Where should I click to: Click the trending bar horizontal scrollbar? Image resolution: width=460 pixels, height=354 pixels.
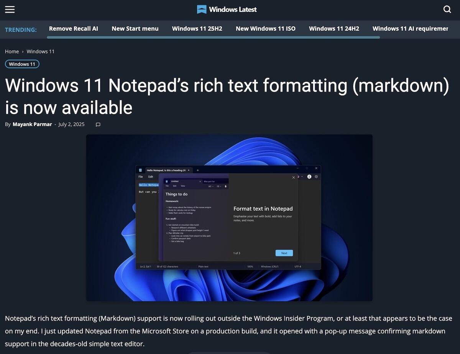(213, 37)
